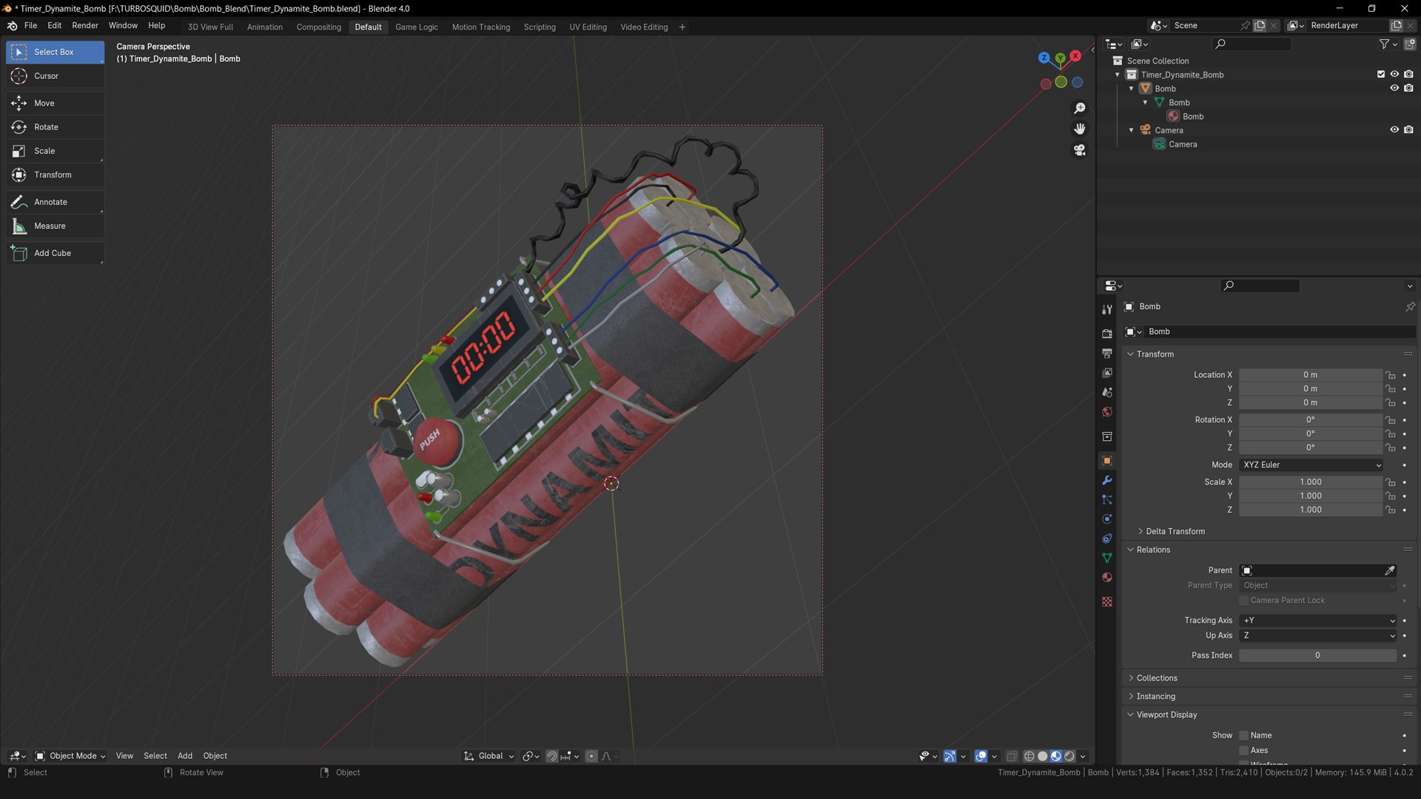Click the viewport pan hand icon

click(x=1080, y=129)
